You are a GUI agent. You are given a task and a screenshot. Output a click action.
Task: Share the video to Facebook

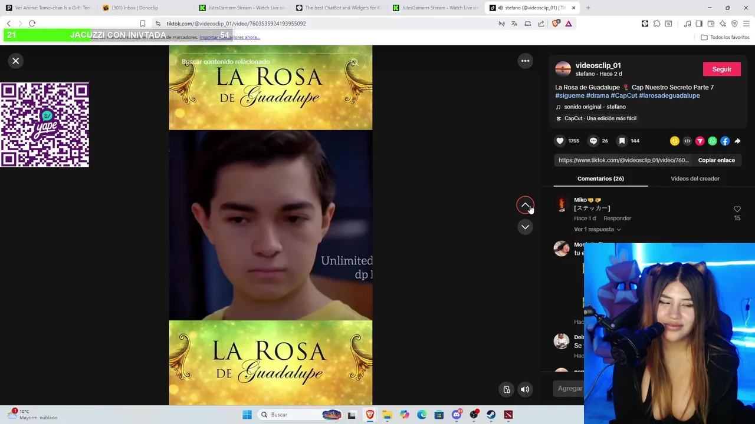(725, 141)
